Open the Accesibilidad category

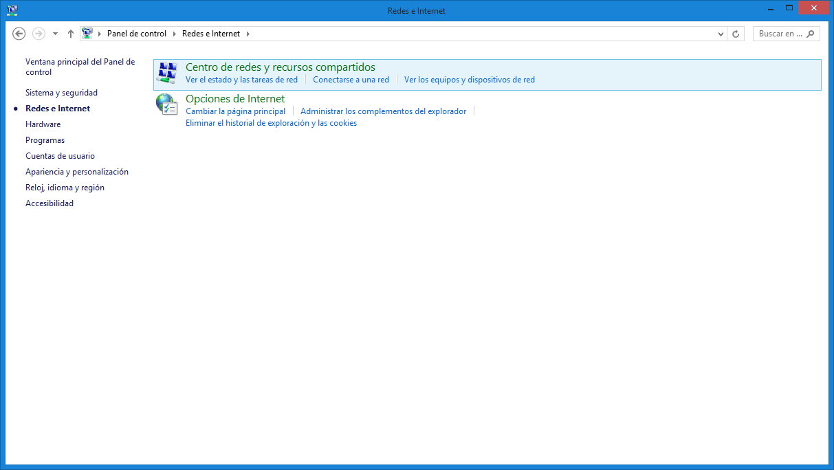point(50,203)
